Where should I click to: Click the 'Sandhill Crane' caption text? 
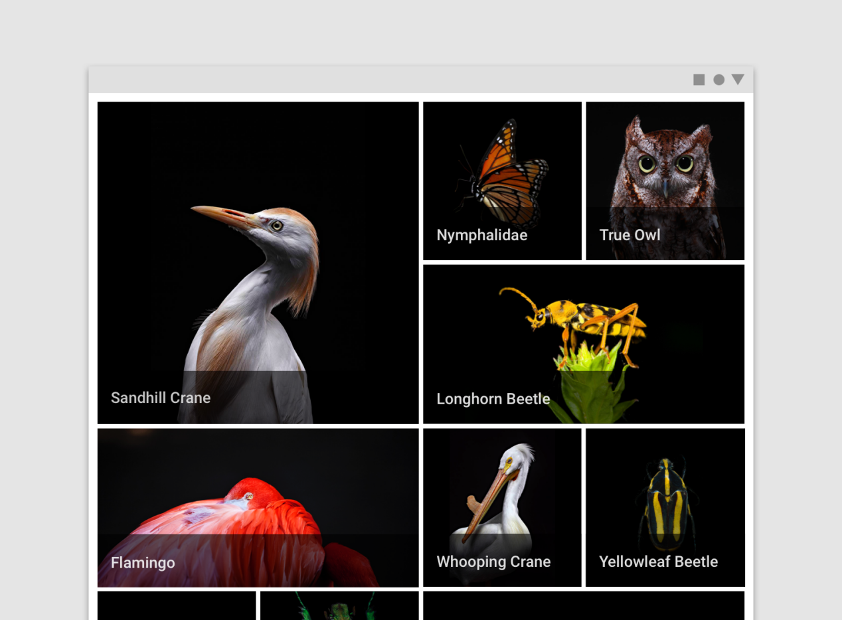tap(161, 398)
